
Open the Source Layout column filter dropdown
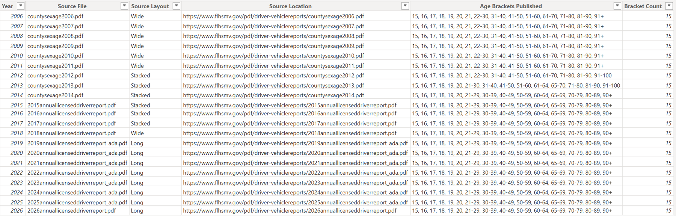click(176, 6)
